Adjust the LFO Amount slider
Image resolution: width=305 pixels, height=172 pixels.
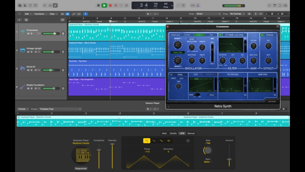pos(229,159)
